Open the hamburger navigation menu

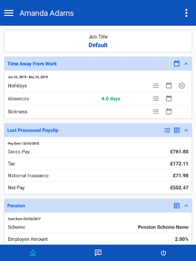click(x=9, y=13)
